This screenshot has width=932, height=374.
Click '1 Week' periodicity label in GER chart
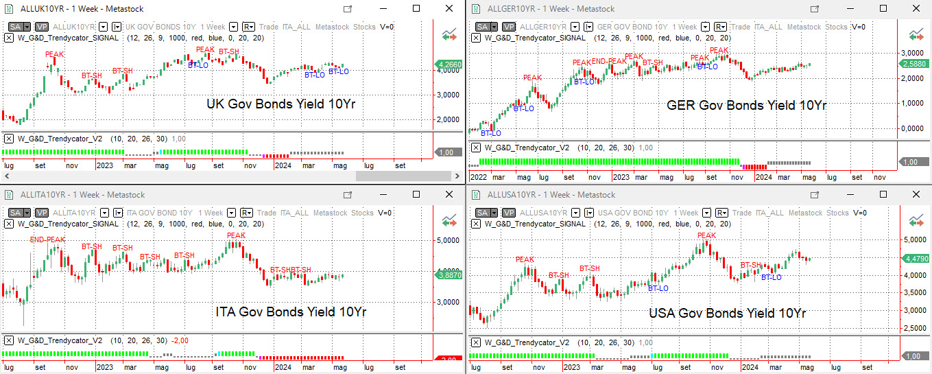pos(684,27)
